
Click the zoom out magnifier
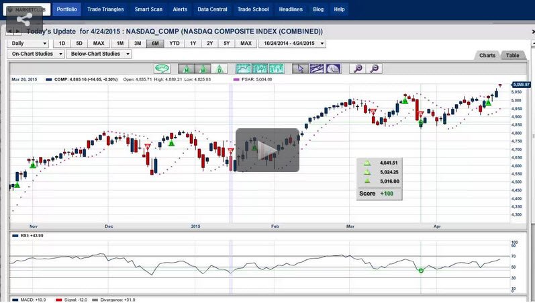click(x=375, y=69)
